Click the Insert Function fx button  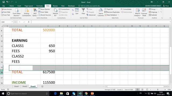point(29,22)
